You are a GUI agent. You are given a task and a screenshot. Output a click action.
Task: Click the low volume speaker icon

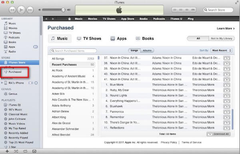pos(40,10)
